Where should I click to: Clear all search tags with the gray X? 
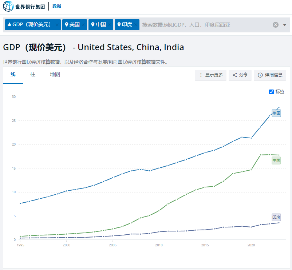pyautogui.click(x=276, y=25)
